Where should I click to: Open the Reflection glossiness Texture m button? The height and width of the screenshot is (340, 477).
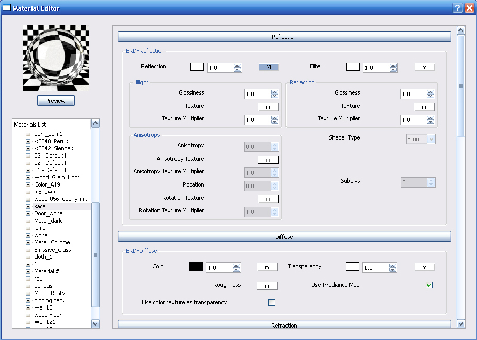coord(424,107)
